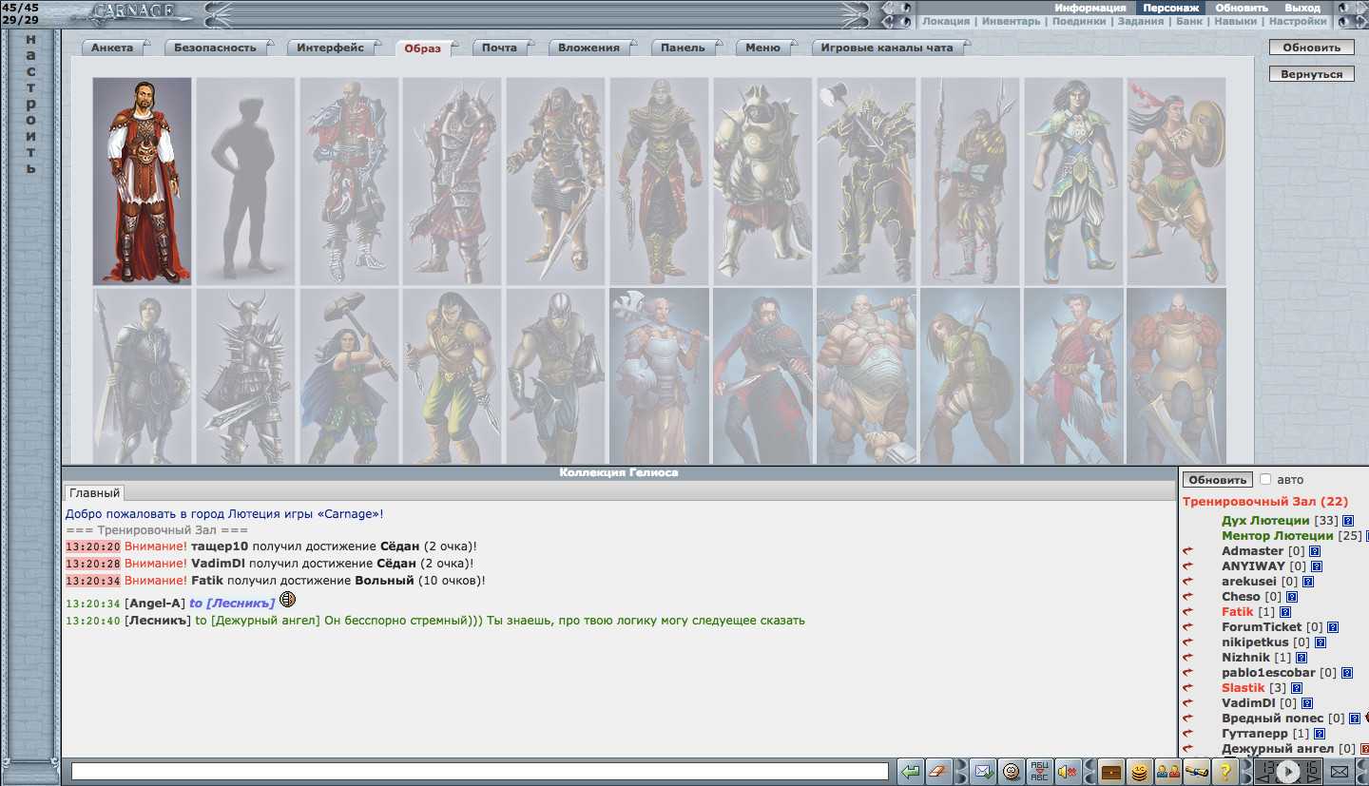Open the Поединки submenu link
Image resolution: width=1369 pixels, height=786 pixels.
[x=1079, y=21]
